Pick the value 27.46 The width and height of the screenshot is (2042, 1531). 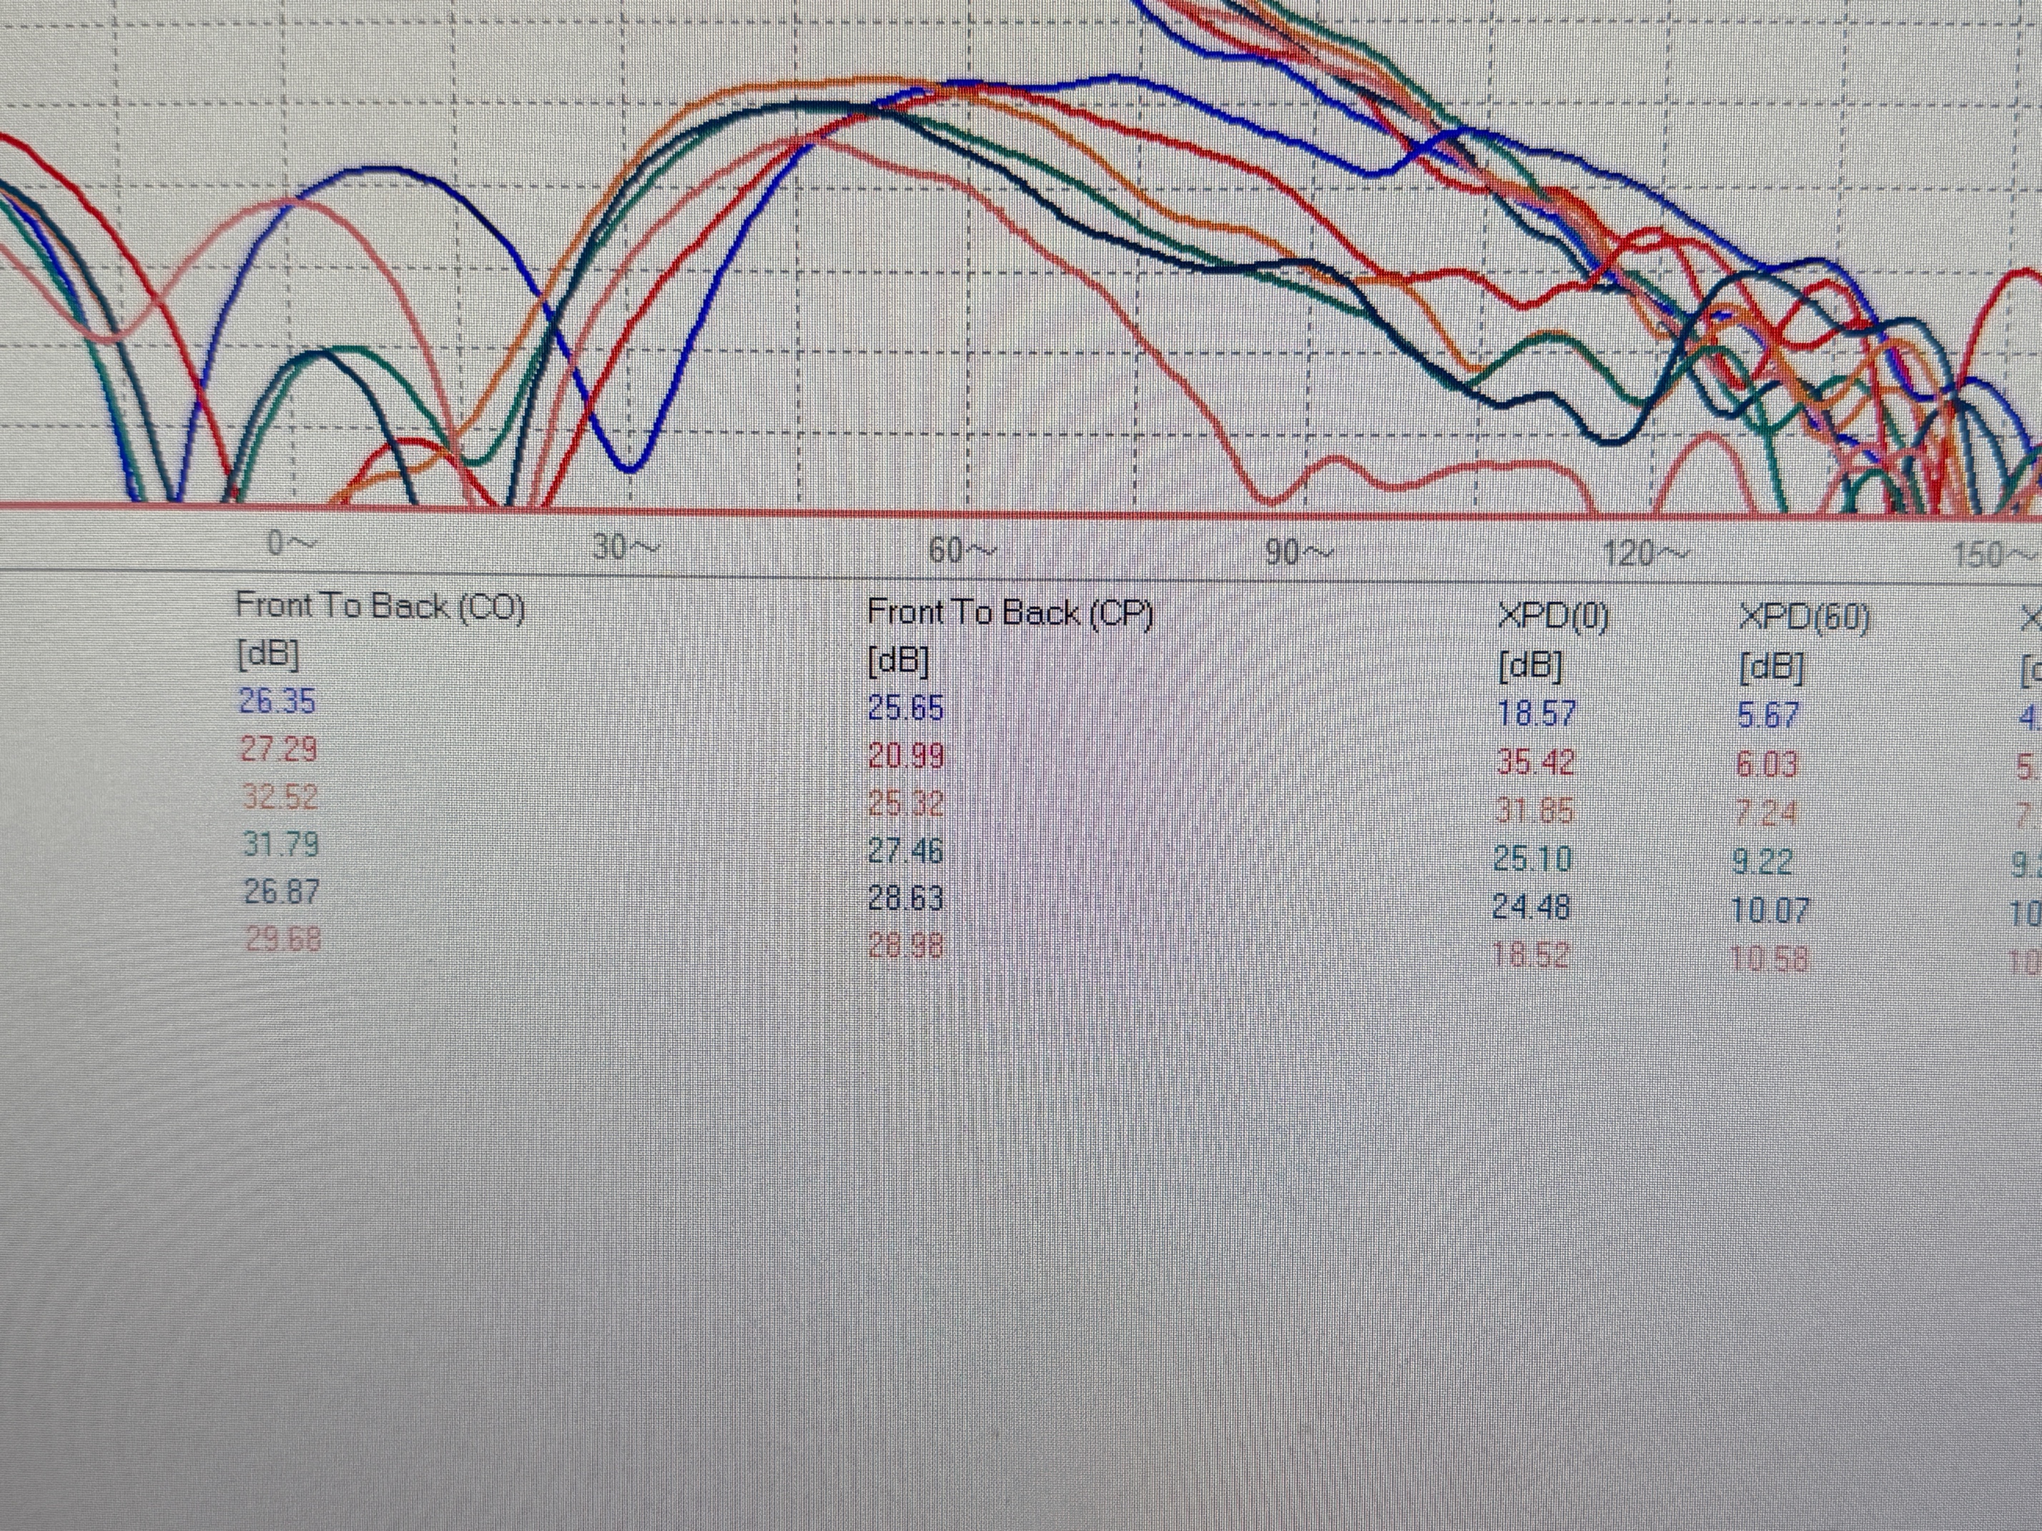[906, 851]
